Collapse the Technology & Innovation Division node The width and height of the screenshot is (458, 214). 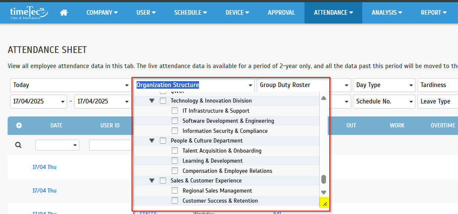(152, 101)
